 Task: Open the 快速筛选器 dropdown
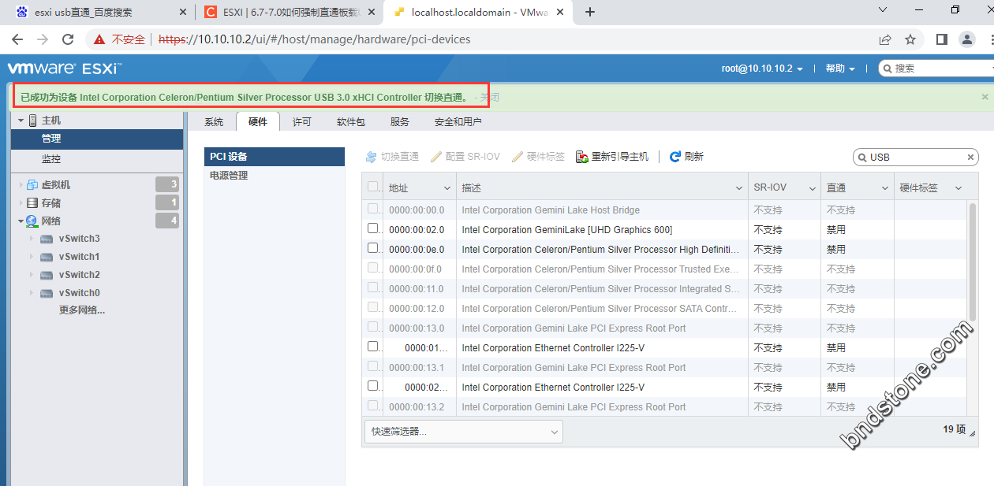464,432
